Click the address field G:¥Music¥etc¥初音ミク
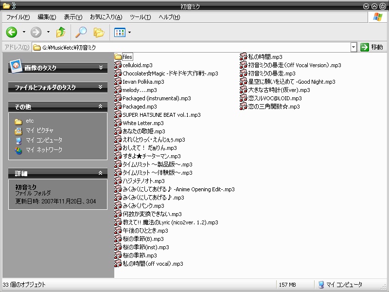 tap(191, 47)
